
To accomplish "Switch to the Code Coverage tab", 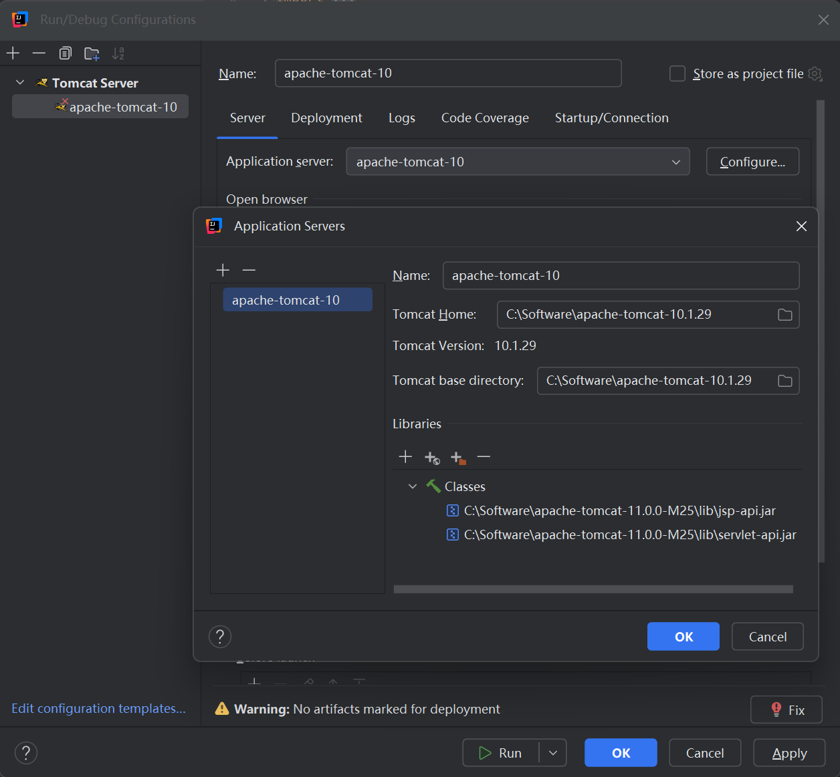I will [485, 118].
